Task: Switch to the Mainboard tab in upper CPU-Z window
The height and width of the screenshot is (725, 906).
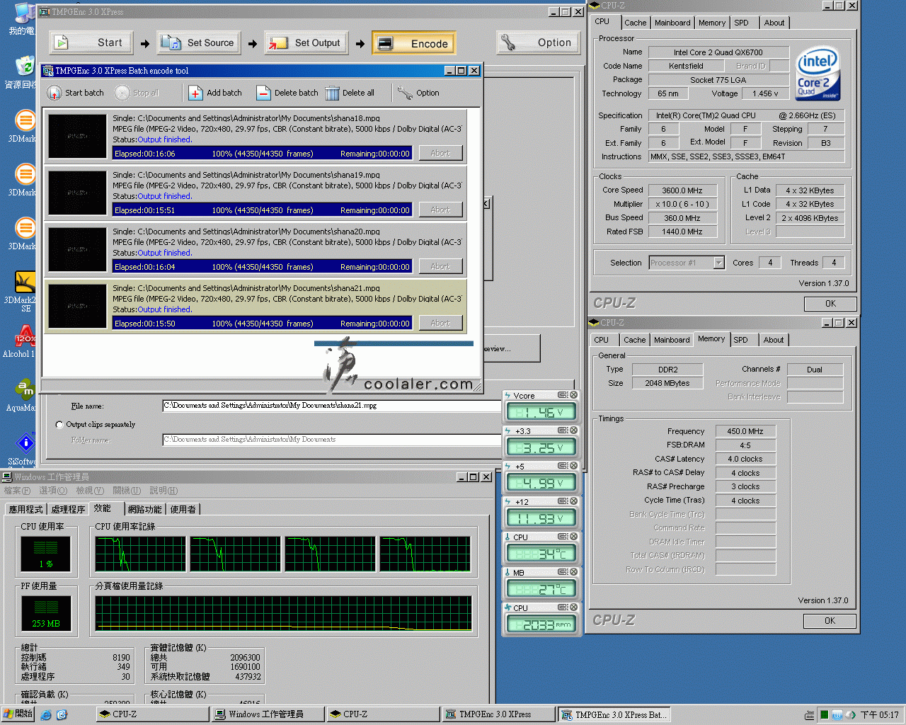Action: click(672, 23)
